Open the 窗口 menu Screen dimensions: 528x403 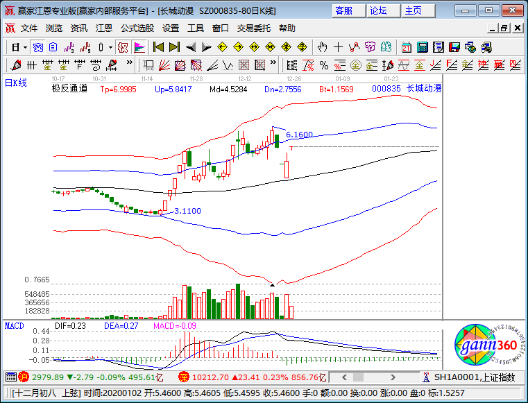[221, 28]
